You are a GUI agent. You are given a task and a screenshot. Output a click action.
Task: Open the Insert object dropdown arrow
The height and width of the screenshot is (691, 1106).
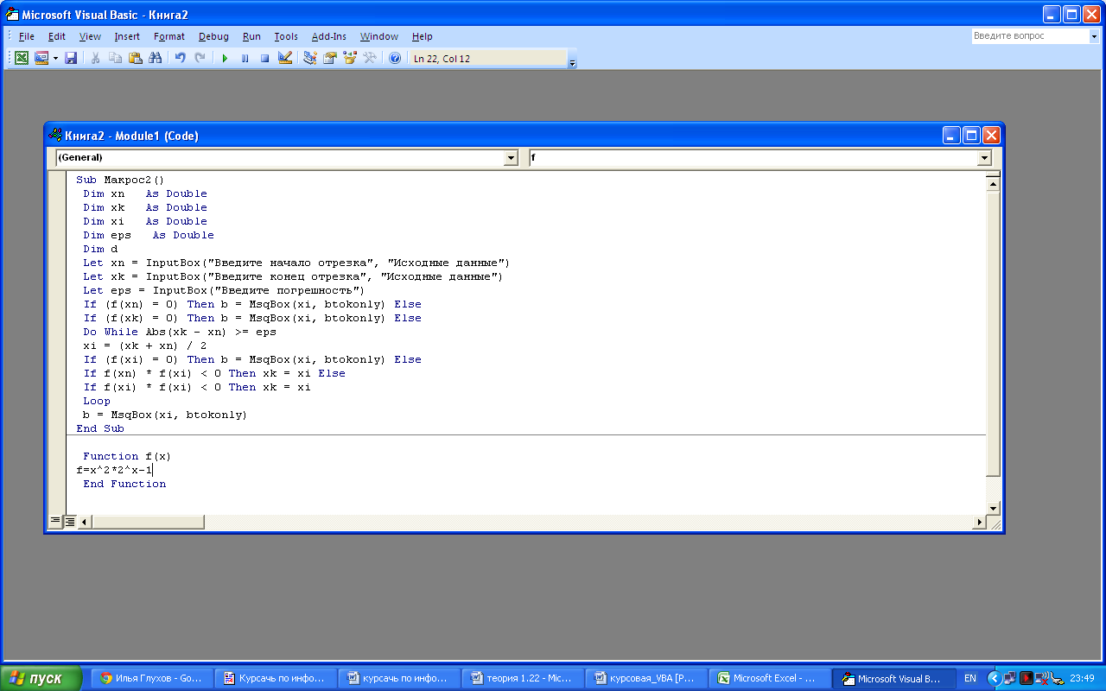[55, 58]
